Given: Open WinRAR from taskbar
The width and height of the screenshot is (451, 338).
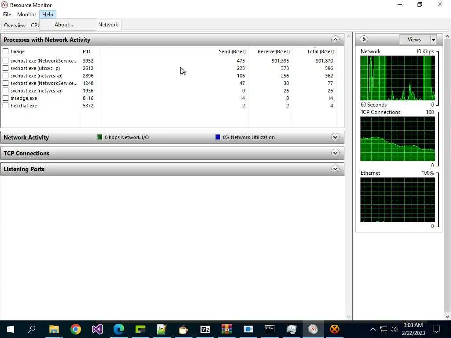Looking at the screenshot, I should [x=227, y=329].
